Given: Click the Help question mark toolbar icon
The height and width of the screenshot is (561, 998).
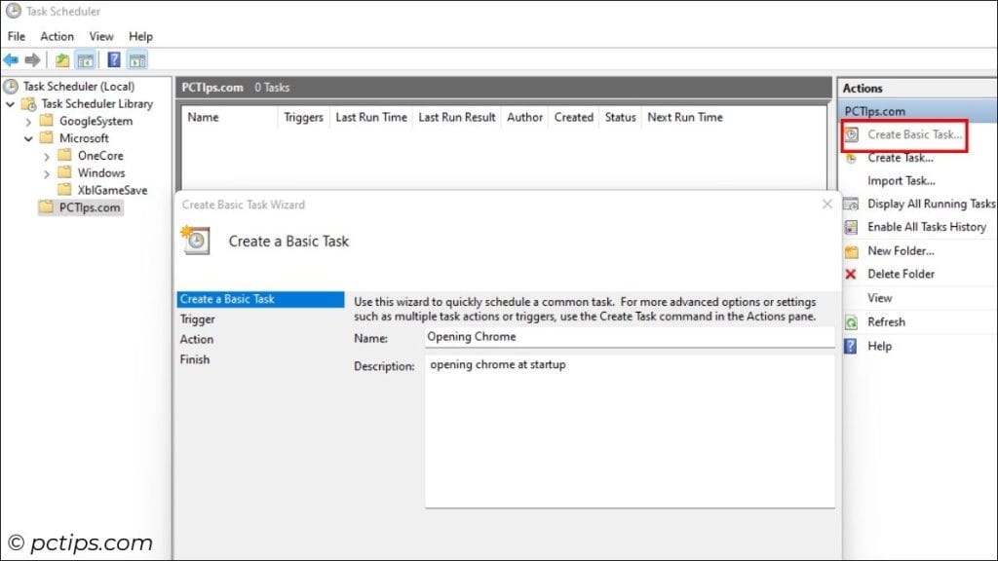Looking at the screenshot, I should pos(113,59).
